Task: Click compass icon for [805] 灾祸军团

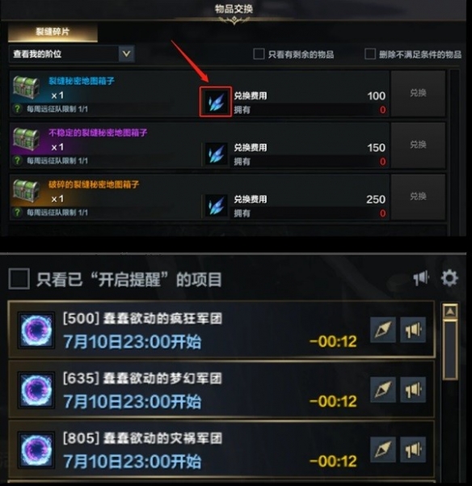Action: (x=383, y=450)
